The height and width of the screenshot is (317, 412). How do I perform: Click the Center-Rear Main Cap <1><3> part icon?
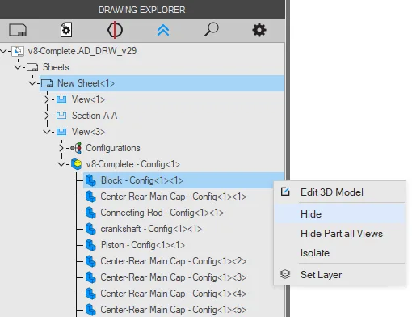click(x=90, y=277)
